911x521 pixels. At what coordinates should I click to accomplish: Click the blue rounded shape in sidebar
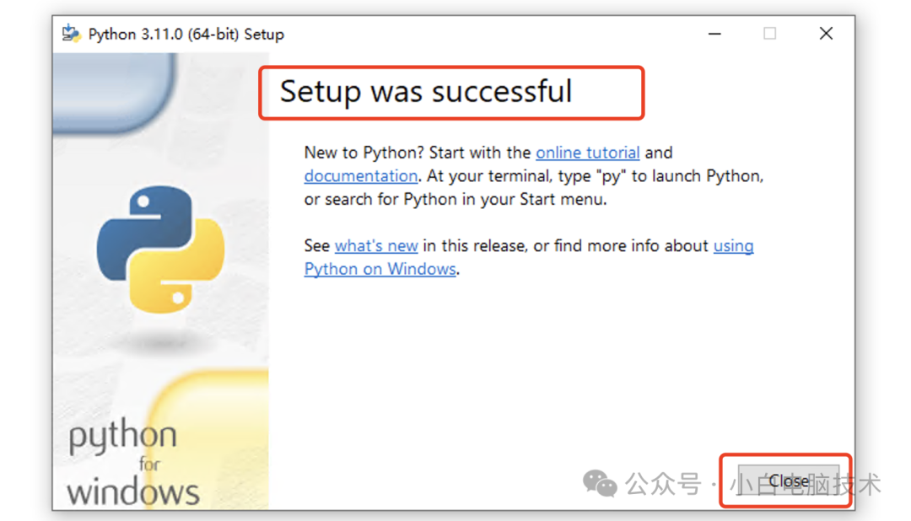point(114,92)
